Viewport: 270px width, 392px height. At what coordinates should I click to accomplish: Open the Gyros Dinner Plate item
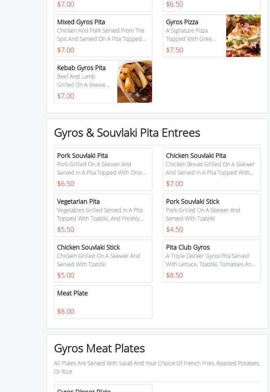[x=103, y=389]
